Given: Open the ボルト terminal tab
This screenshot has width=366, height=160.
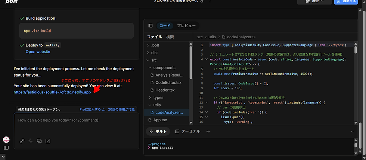Looking at the screenshot, I should (158, 131).
